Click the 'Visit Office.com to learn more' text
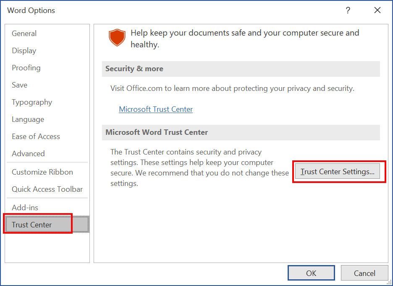This screenshot has width=393, height=286. (x=232, y=88)
